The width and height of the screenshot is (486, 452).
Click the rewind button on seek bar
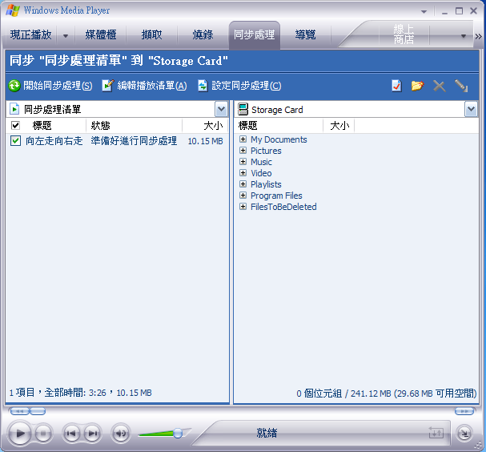point(20,411)
